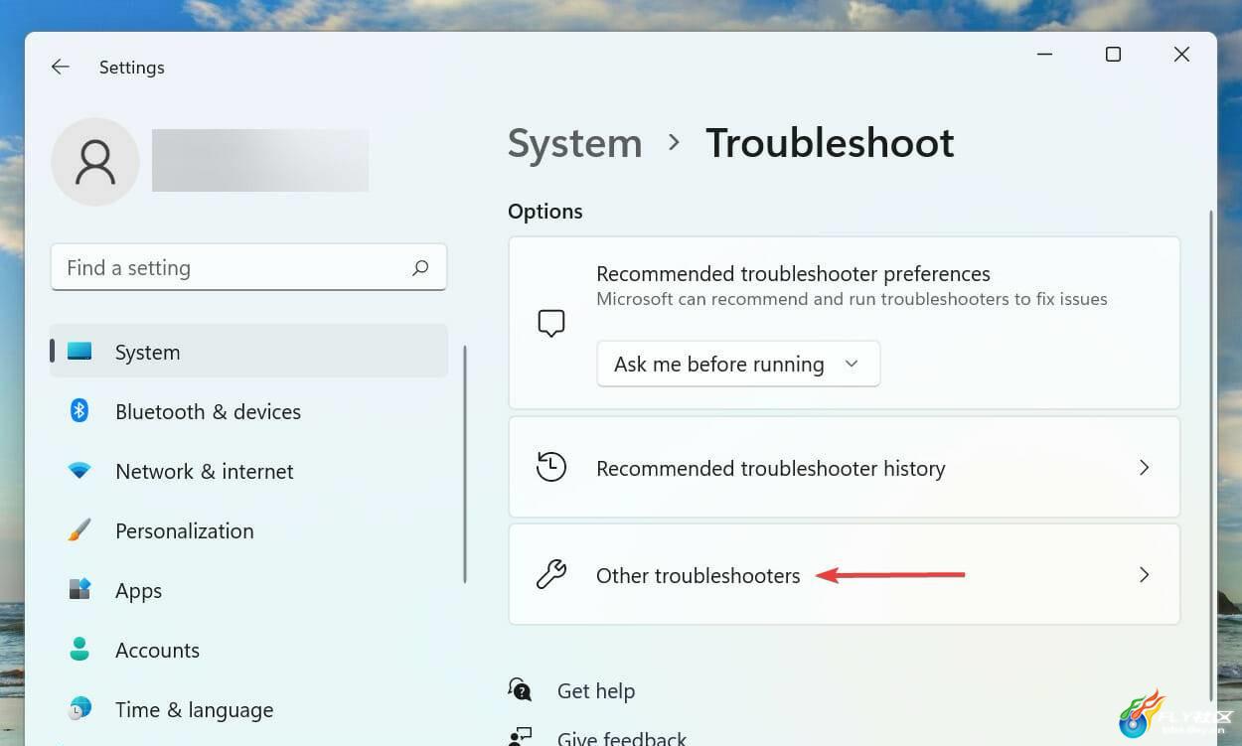Click the history clock icon
Screen dimensions: 1242x746
coord(551,467)
